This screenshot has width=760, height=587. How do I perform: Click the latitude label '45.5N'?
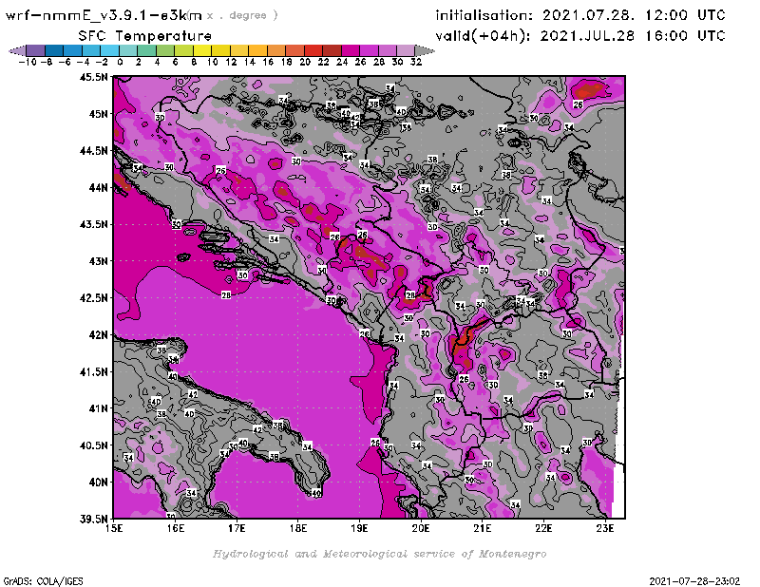click(x=94, y=77)
